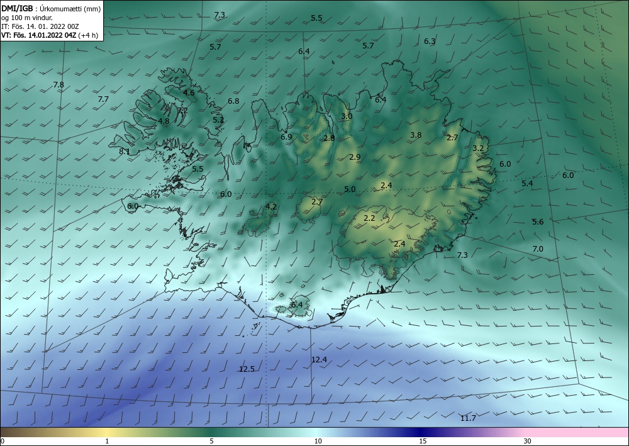
Task: Click the 12.5 value label
Action: 247,369
